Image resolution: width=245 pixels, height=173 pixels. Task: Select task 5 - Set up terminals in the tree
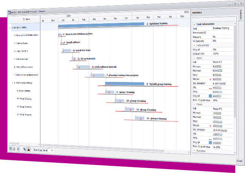pyautogui.click(x=21, y=59)
